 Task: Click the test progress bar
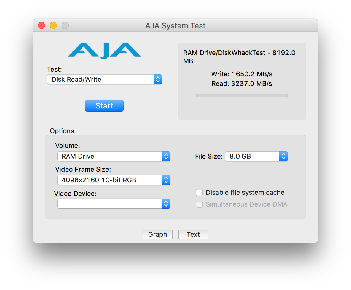coord(242,96)
